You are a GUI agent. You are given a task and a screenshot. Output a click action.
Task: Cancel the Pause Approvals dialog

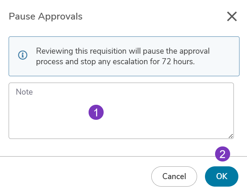click(x=174, y=176)
